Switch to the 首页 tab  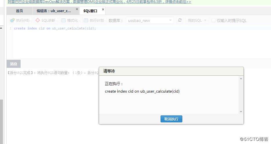[19, 11]
